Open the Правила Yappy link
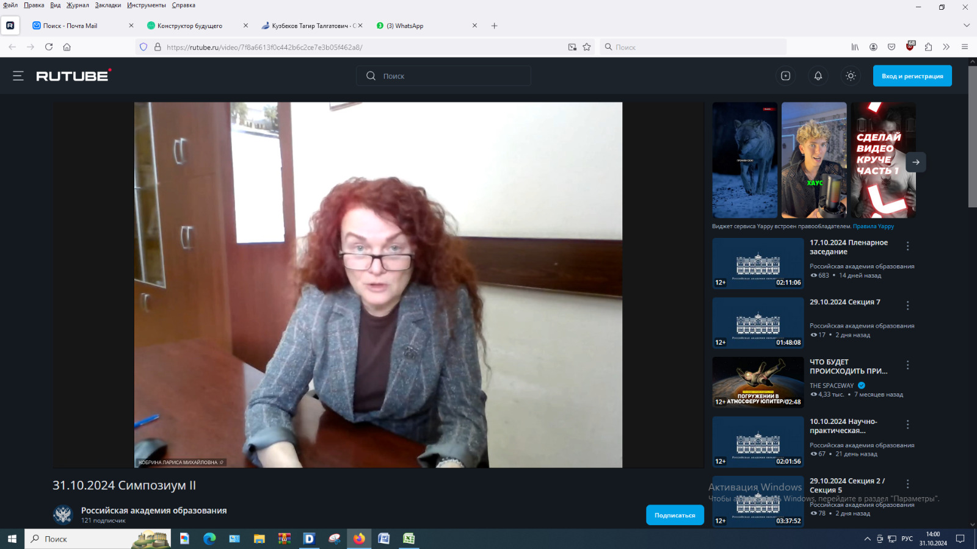Image resolution: width=977 pixels, height=549 pixels. click(873, 226)
